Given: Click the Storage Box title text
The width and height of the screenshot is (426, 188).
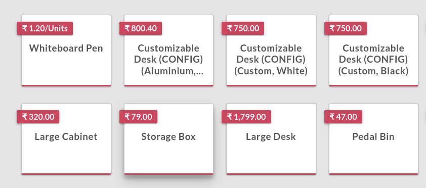Looking at the screenshot, I should click(x=168, y=136).
